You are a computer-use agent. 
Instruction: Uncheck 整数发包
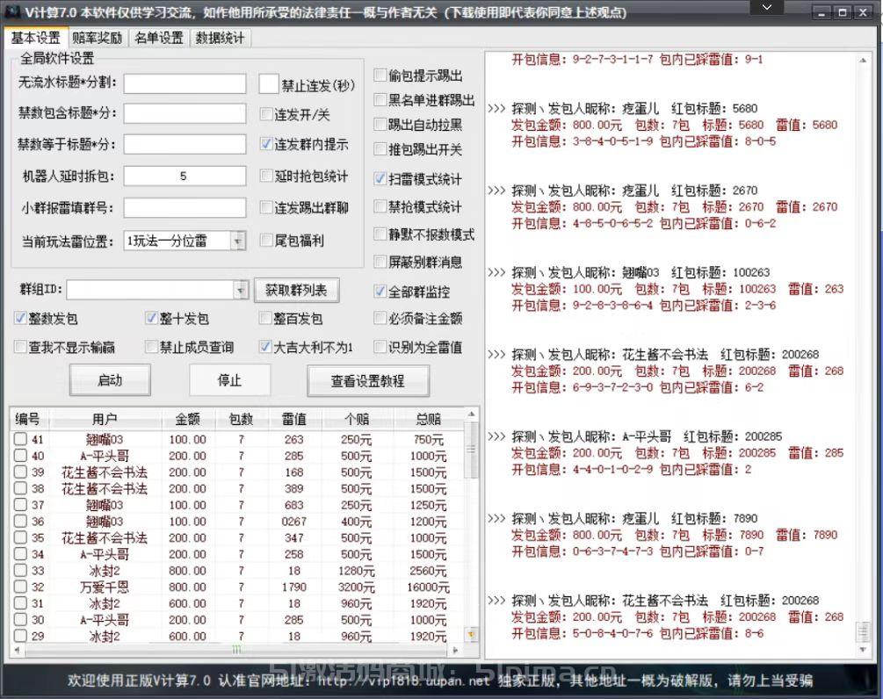point(20,319)
